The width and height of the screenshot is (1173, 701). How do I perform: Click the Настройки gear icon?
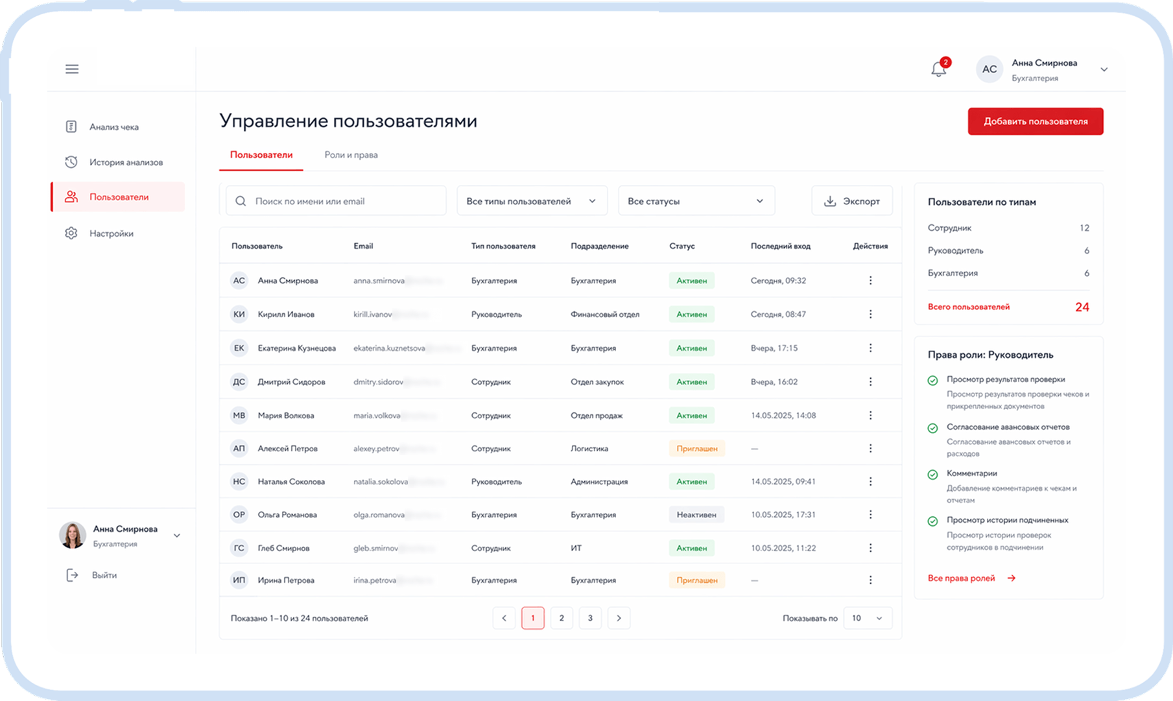[x=71, y=233]
